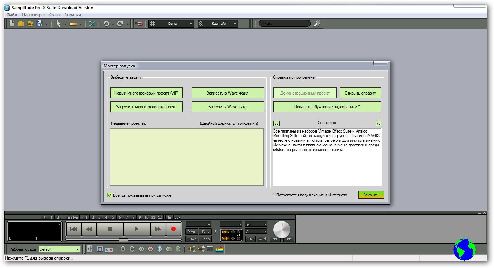Toggle the Mon monitoring button
The image size is (494, 268).
(x=192, y=231)
